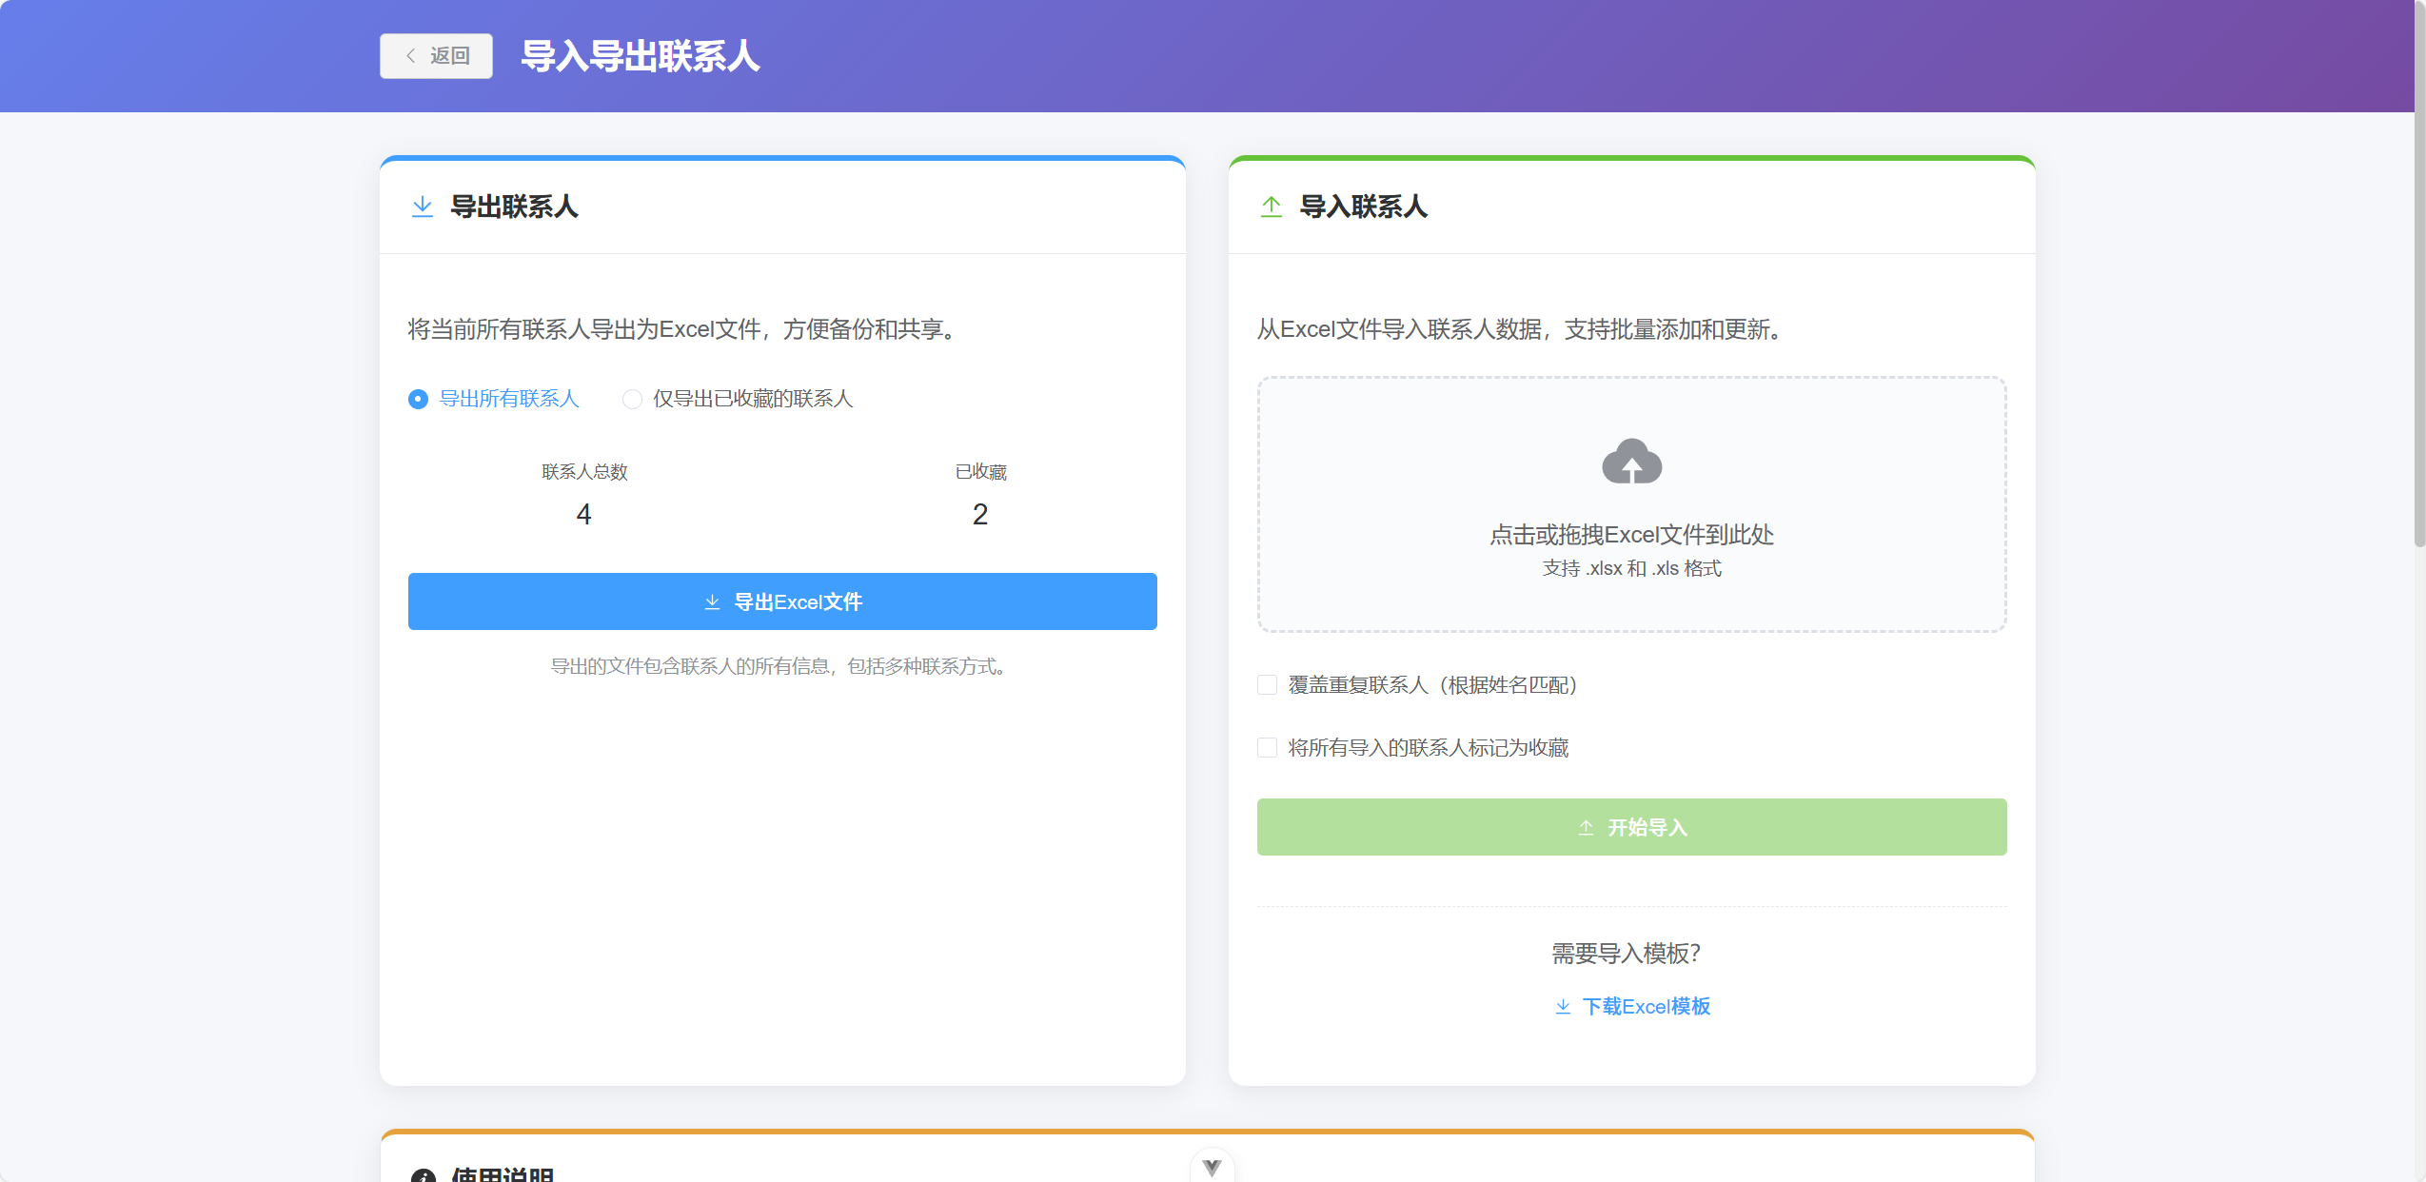The height and width of the screenshot is (1182, 2426).
Task: Click the upload icon beside 导入联系人 heading
Action: pyautogui.click(x=1271, y=206)
